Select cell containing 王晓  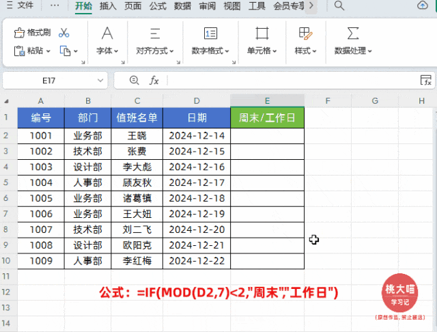click(137, 136)
